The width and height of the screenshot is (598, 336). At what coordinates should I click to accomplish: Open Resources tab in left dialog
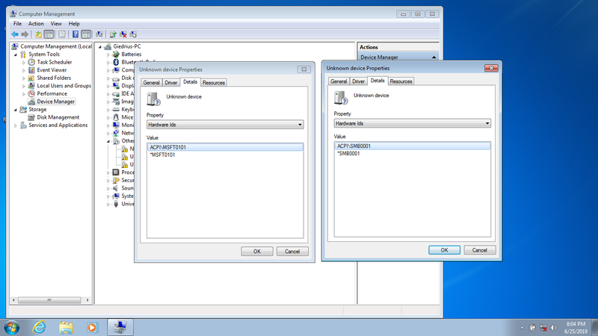coord(214,83)
